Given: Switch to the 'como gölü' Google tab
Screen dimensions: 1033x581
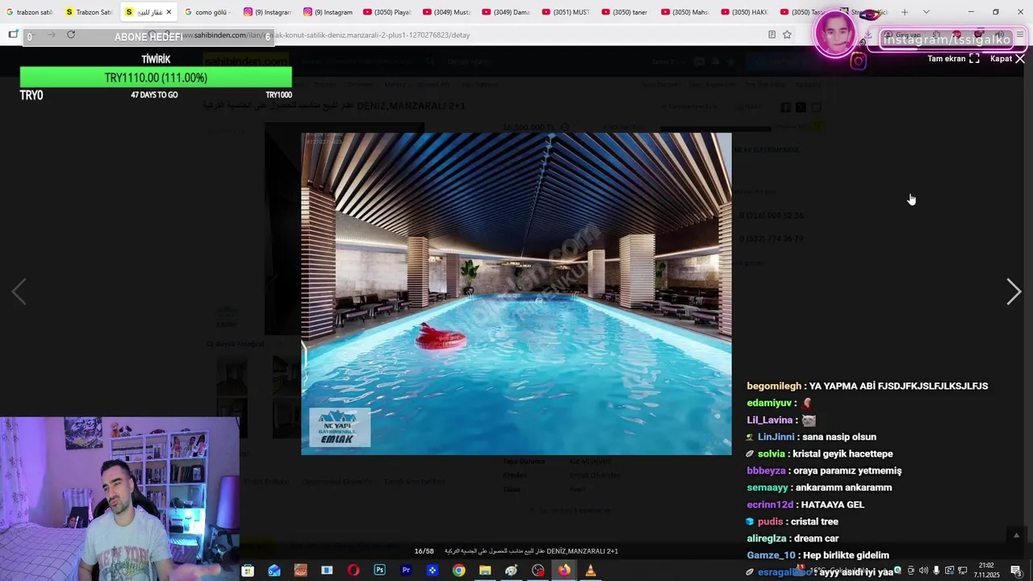Looking at the screenshot, I should (x=207, y=12).
